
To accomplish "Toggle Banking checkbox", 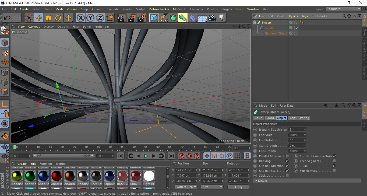I will click(x=287, y=161).
